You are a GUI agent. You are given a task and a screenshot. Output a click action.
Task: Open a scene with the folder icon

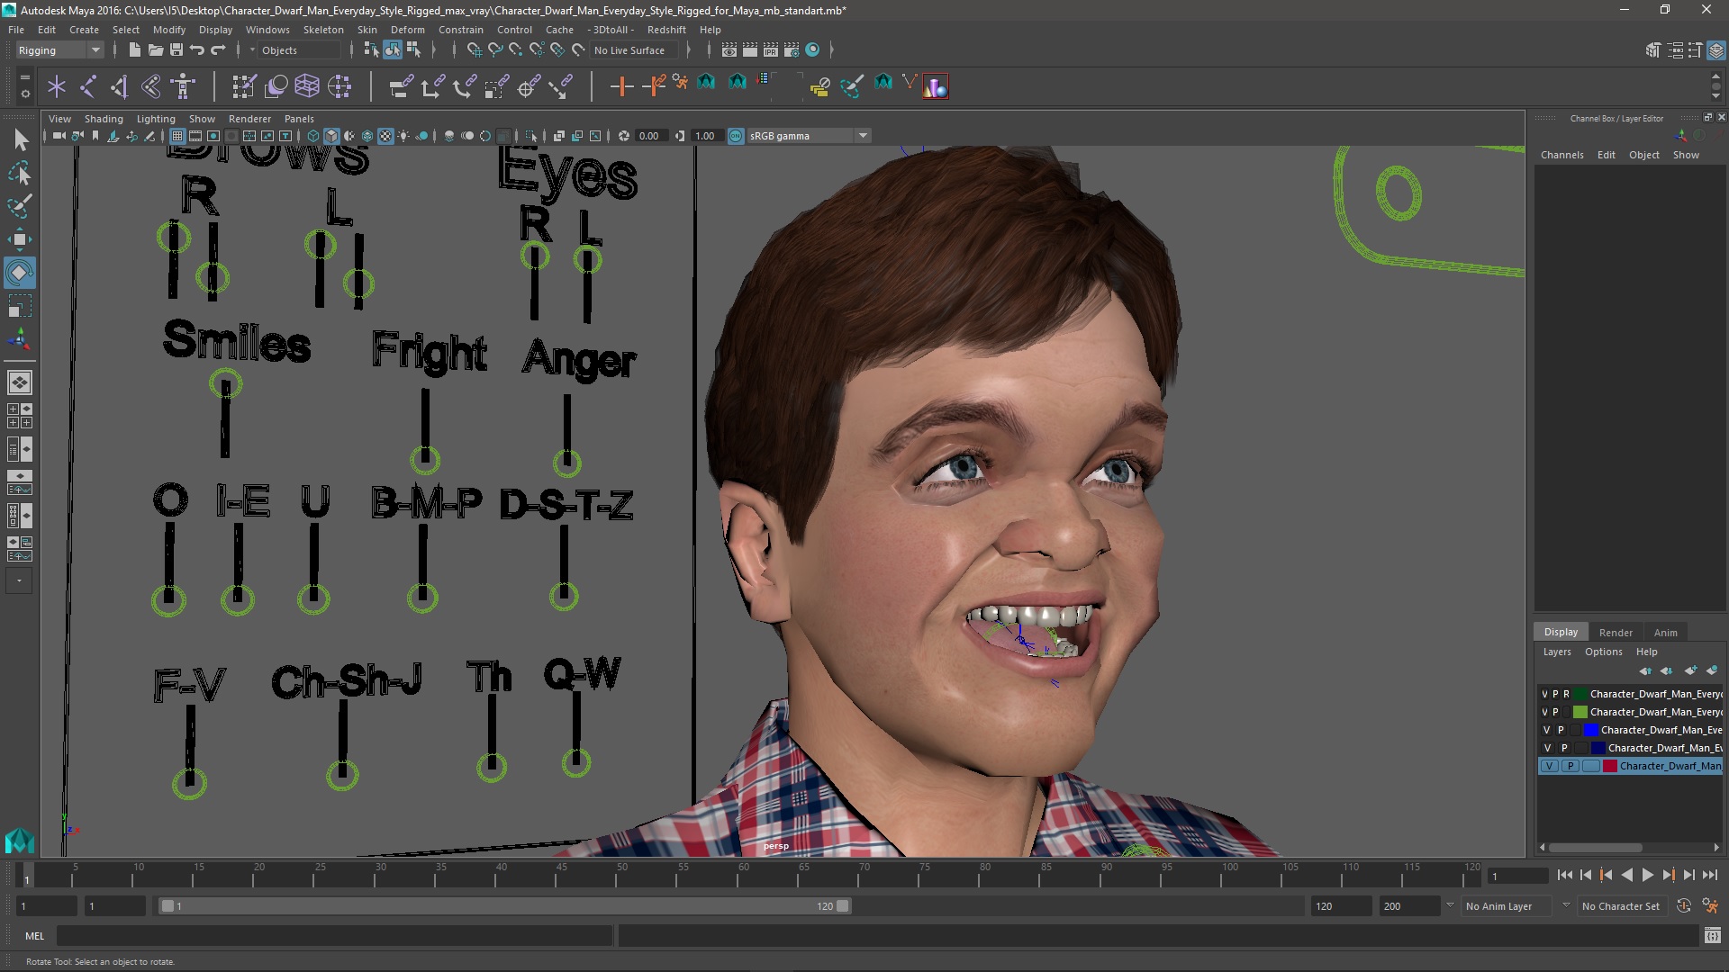[x=155, y=49]
